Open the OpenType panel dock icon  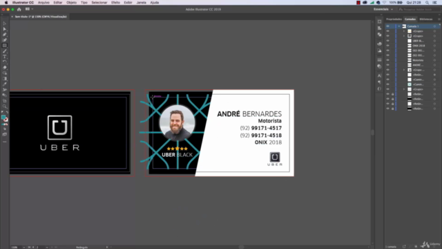(379, 89)
